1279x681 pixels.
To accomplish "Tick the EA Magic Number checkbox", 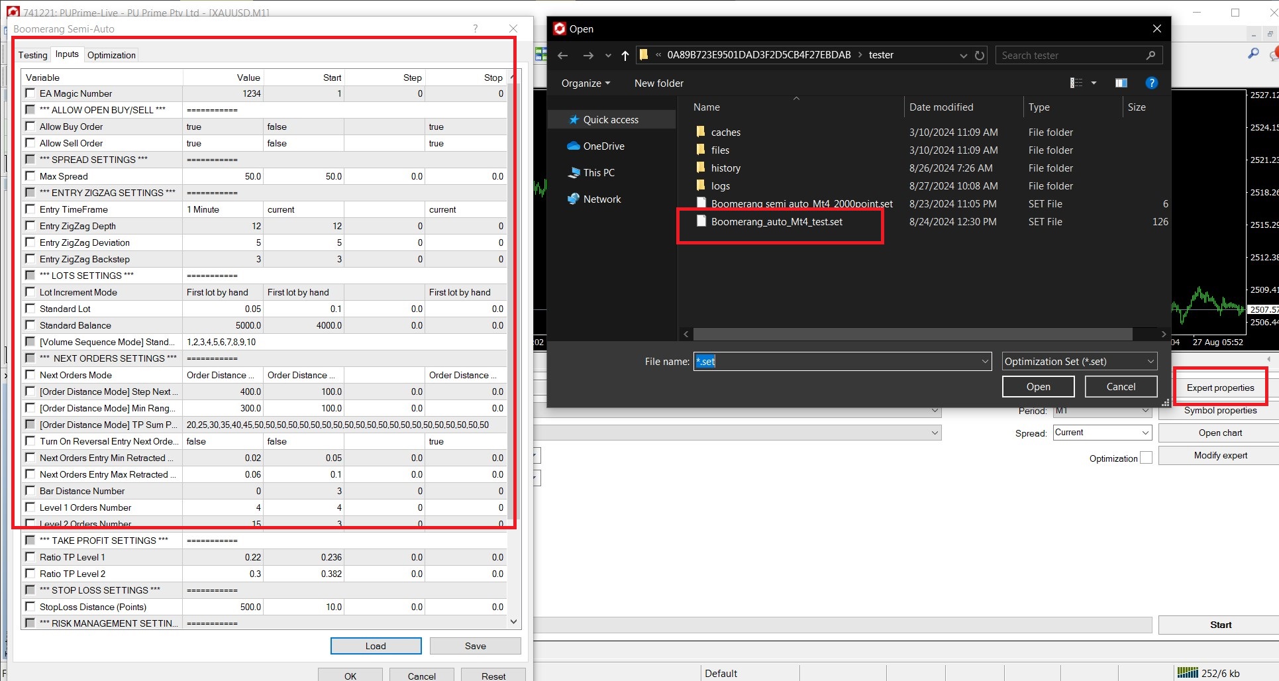I will [30, 93].
